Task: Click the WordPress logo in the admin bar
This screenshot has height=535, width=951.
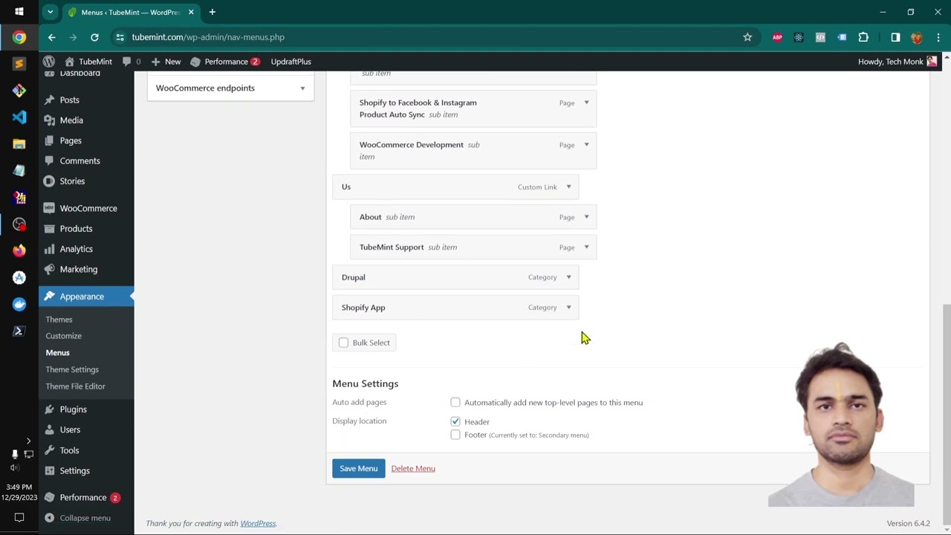Action: 49,62
